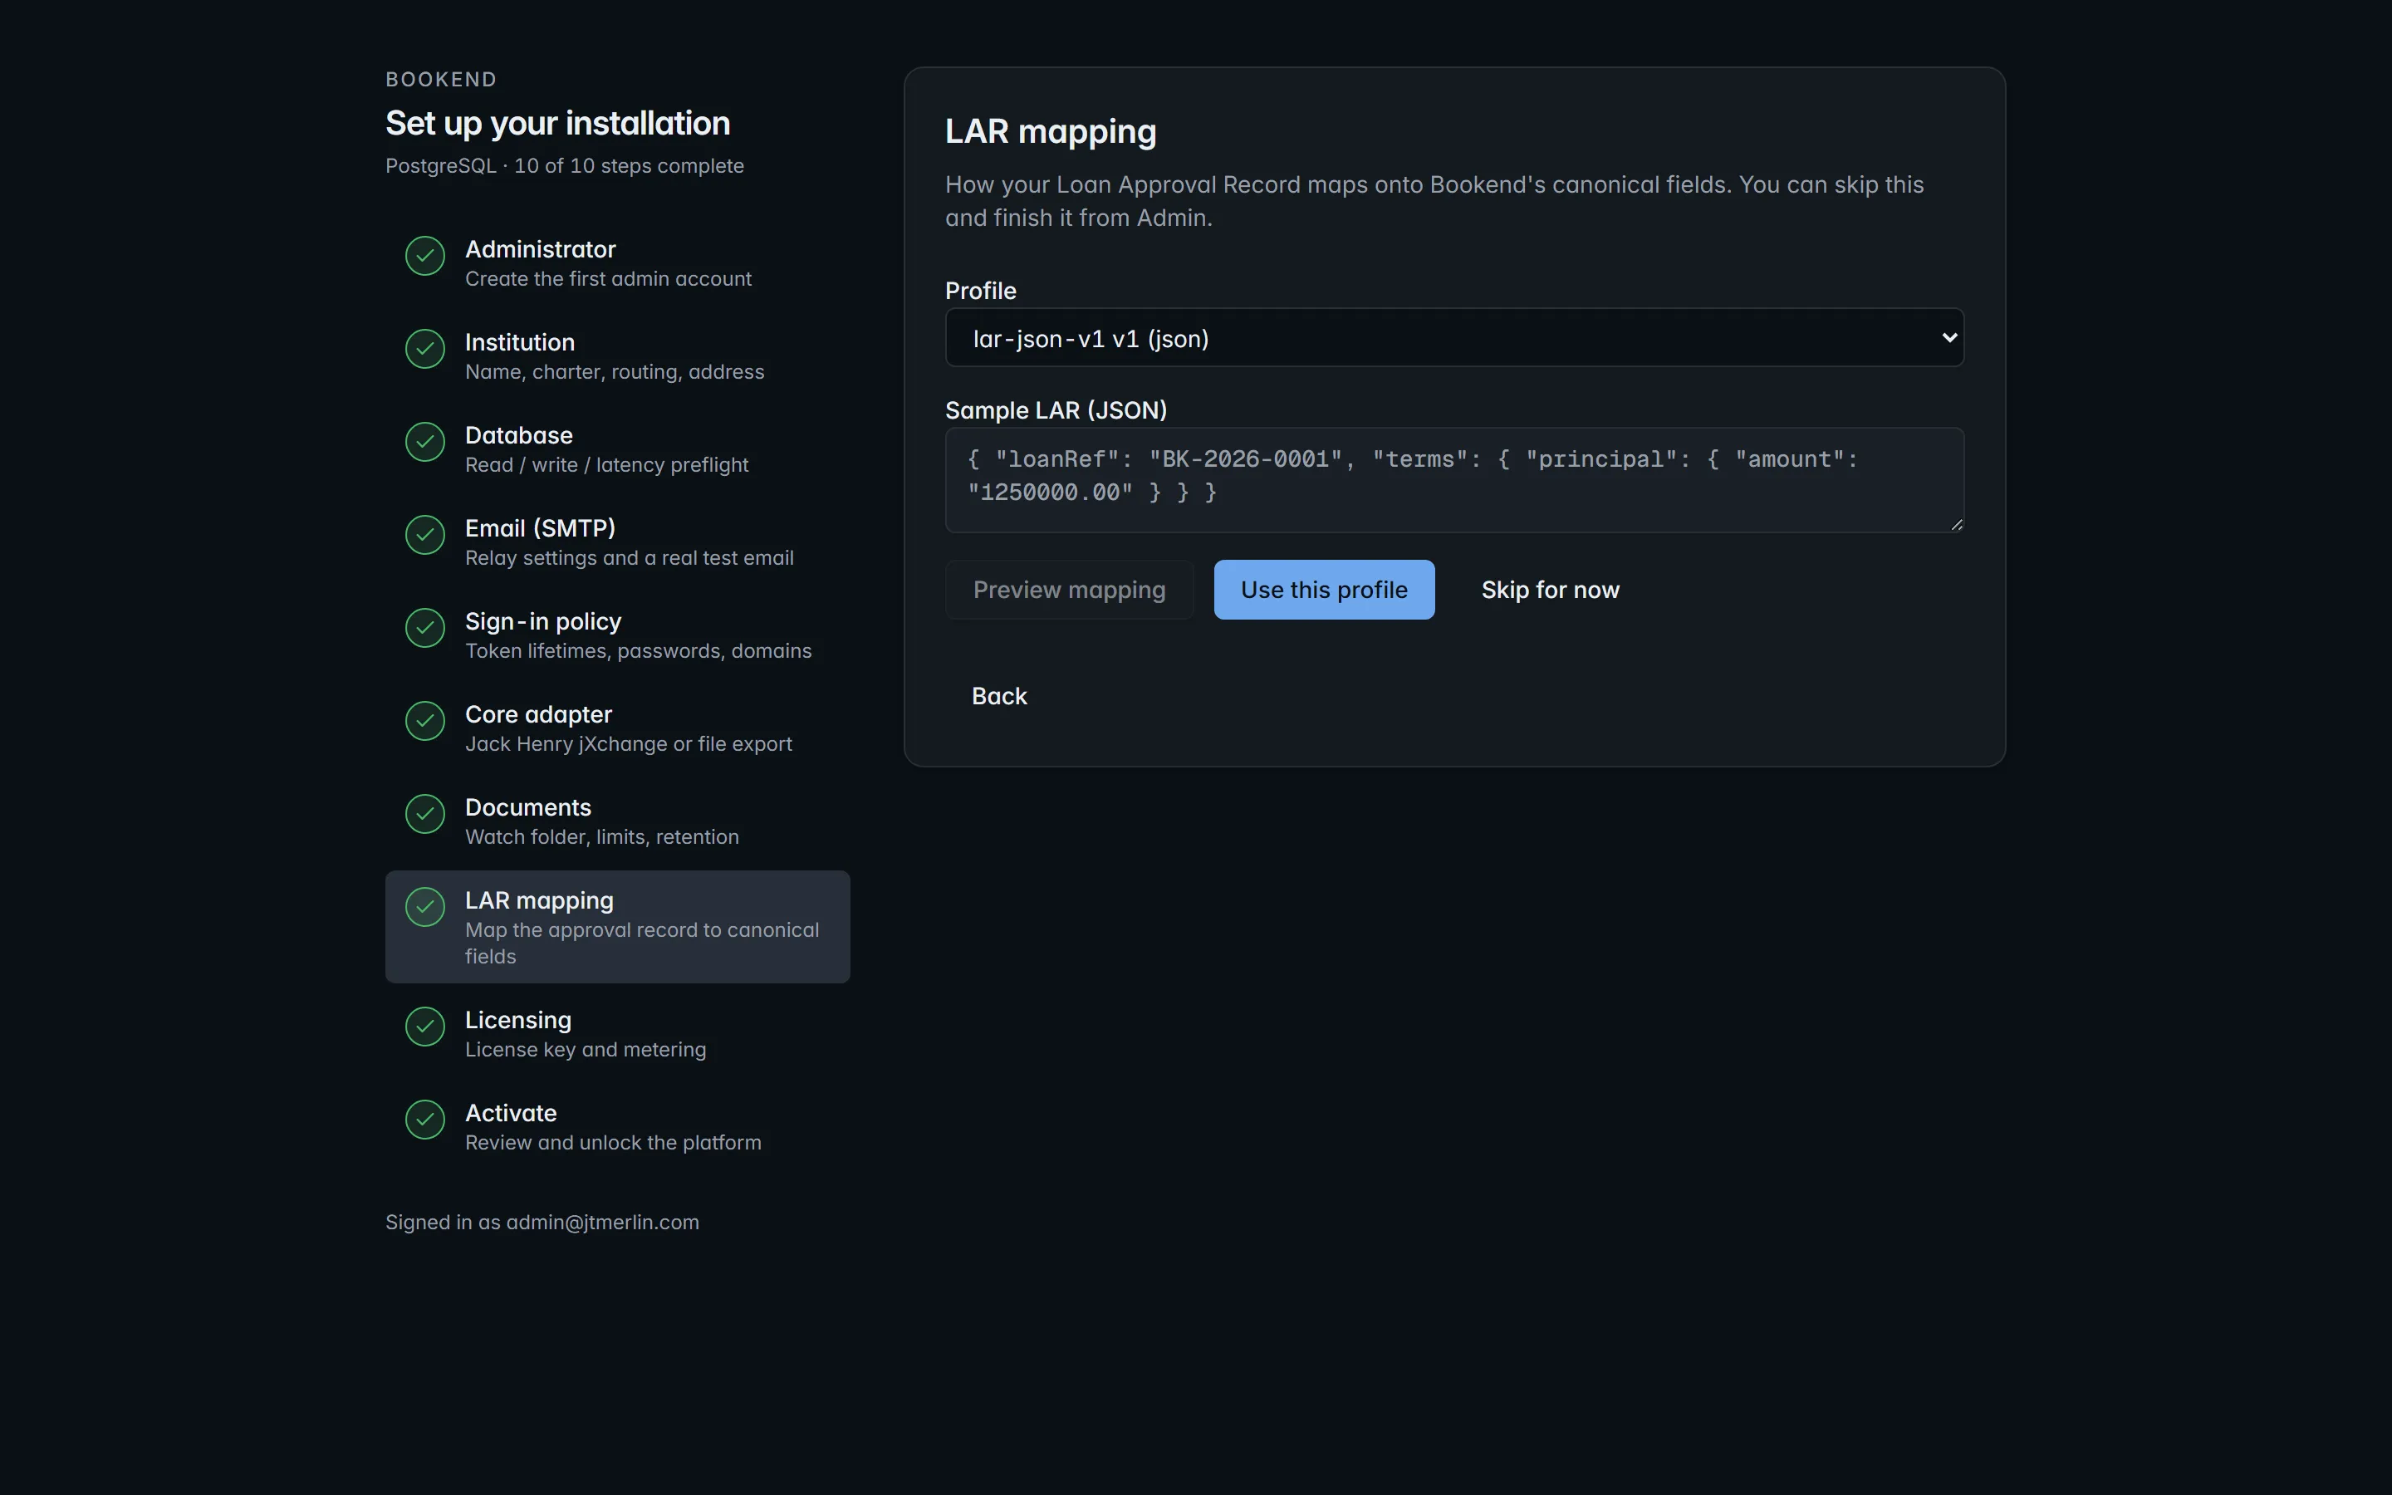Click 'Jack Henry jXchange or file export' text

(x=629, y=744)
